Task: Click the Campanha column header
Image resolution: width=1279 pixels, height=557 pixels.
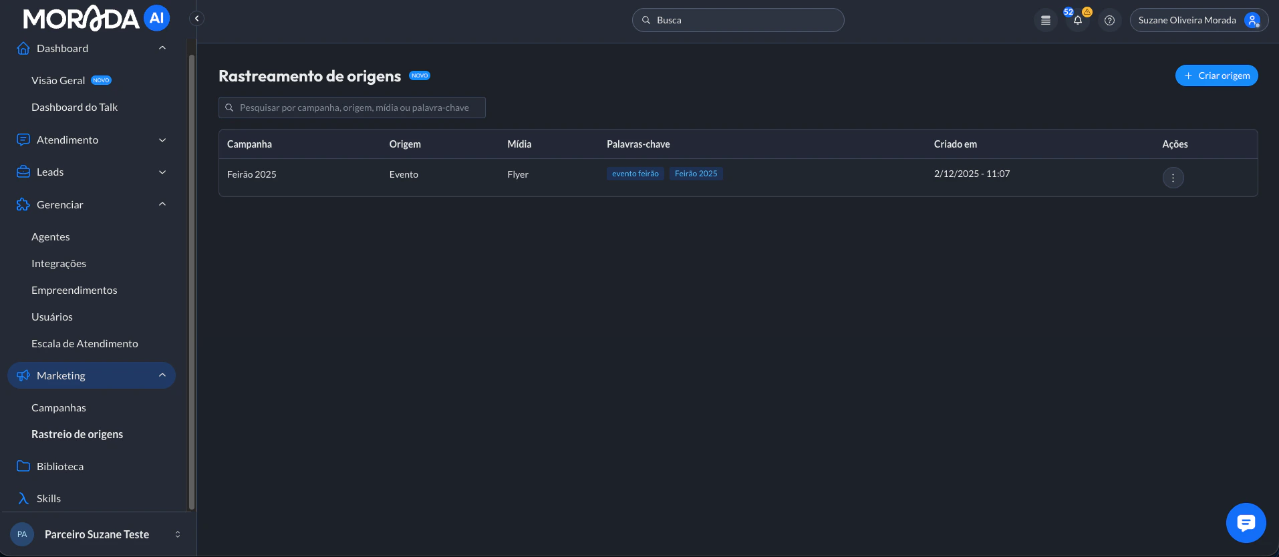Action: coord(249,144)
